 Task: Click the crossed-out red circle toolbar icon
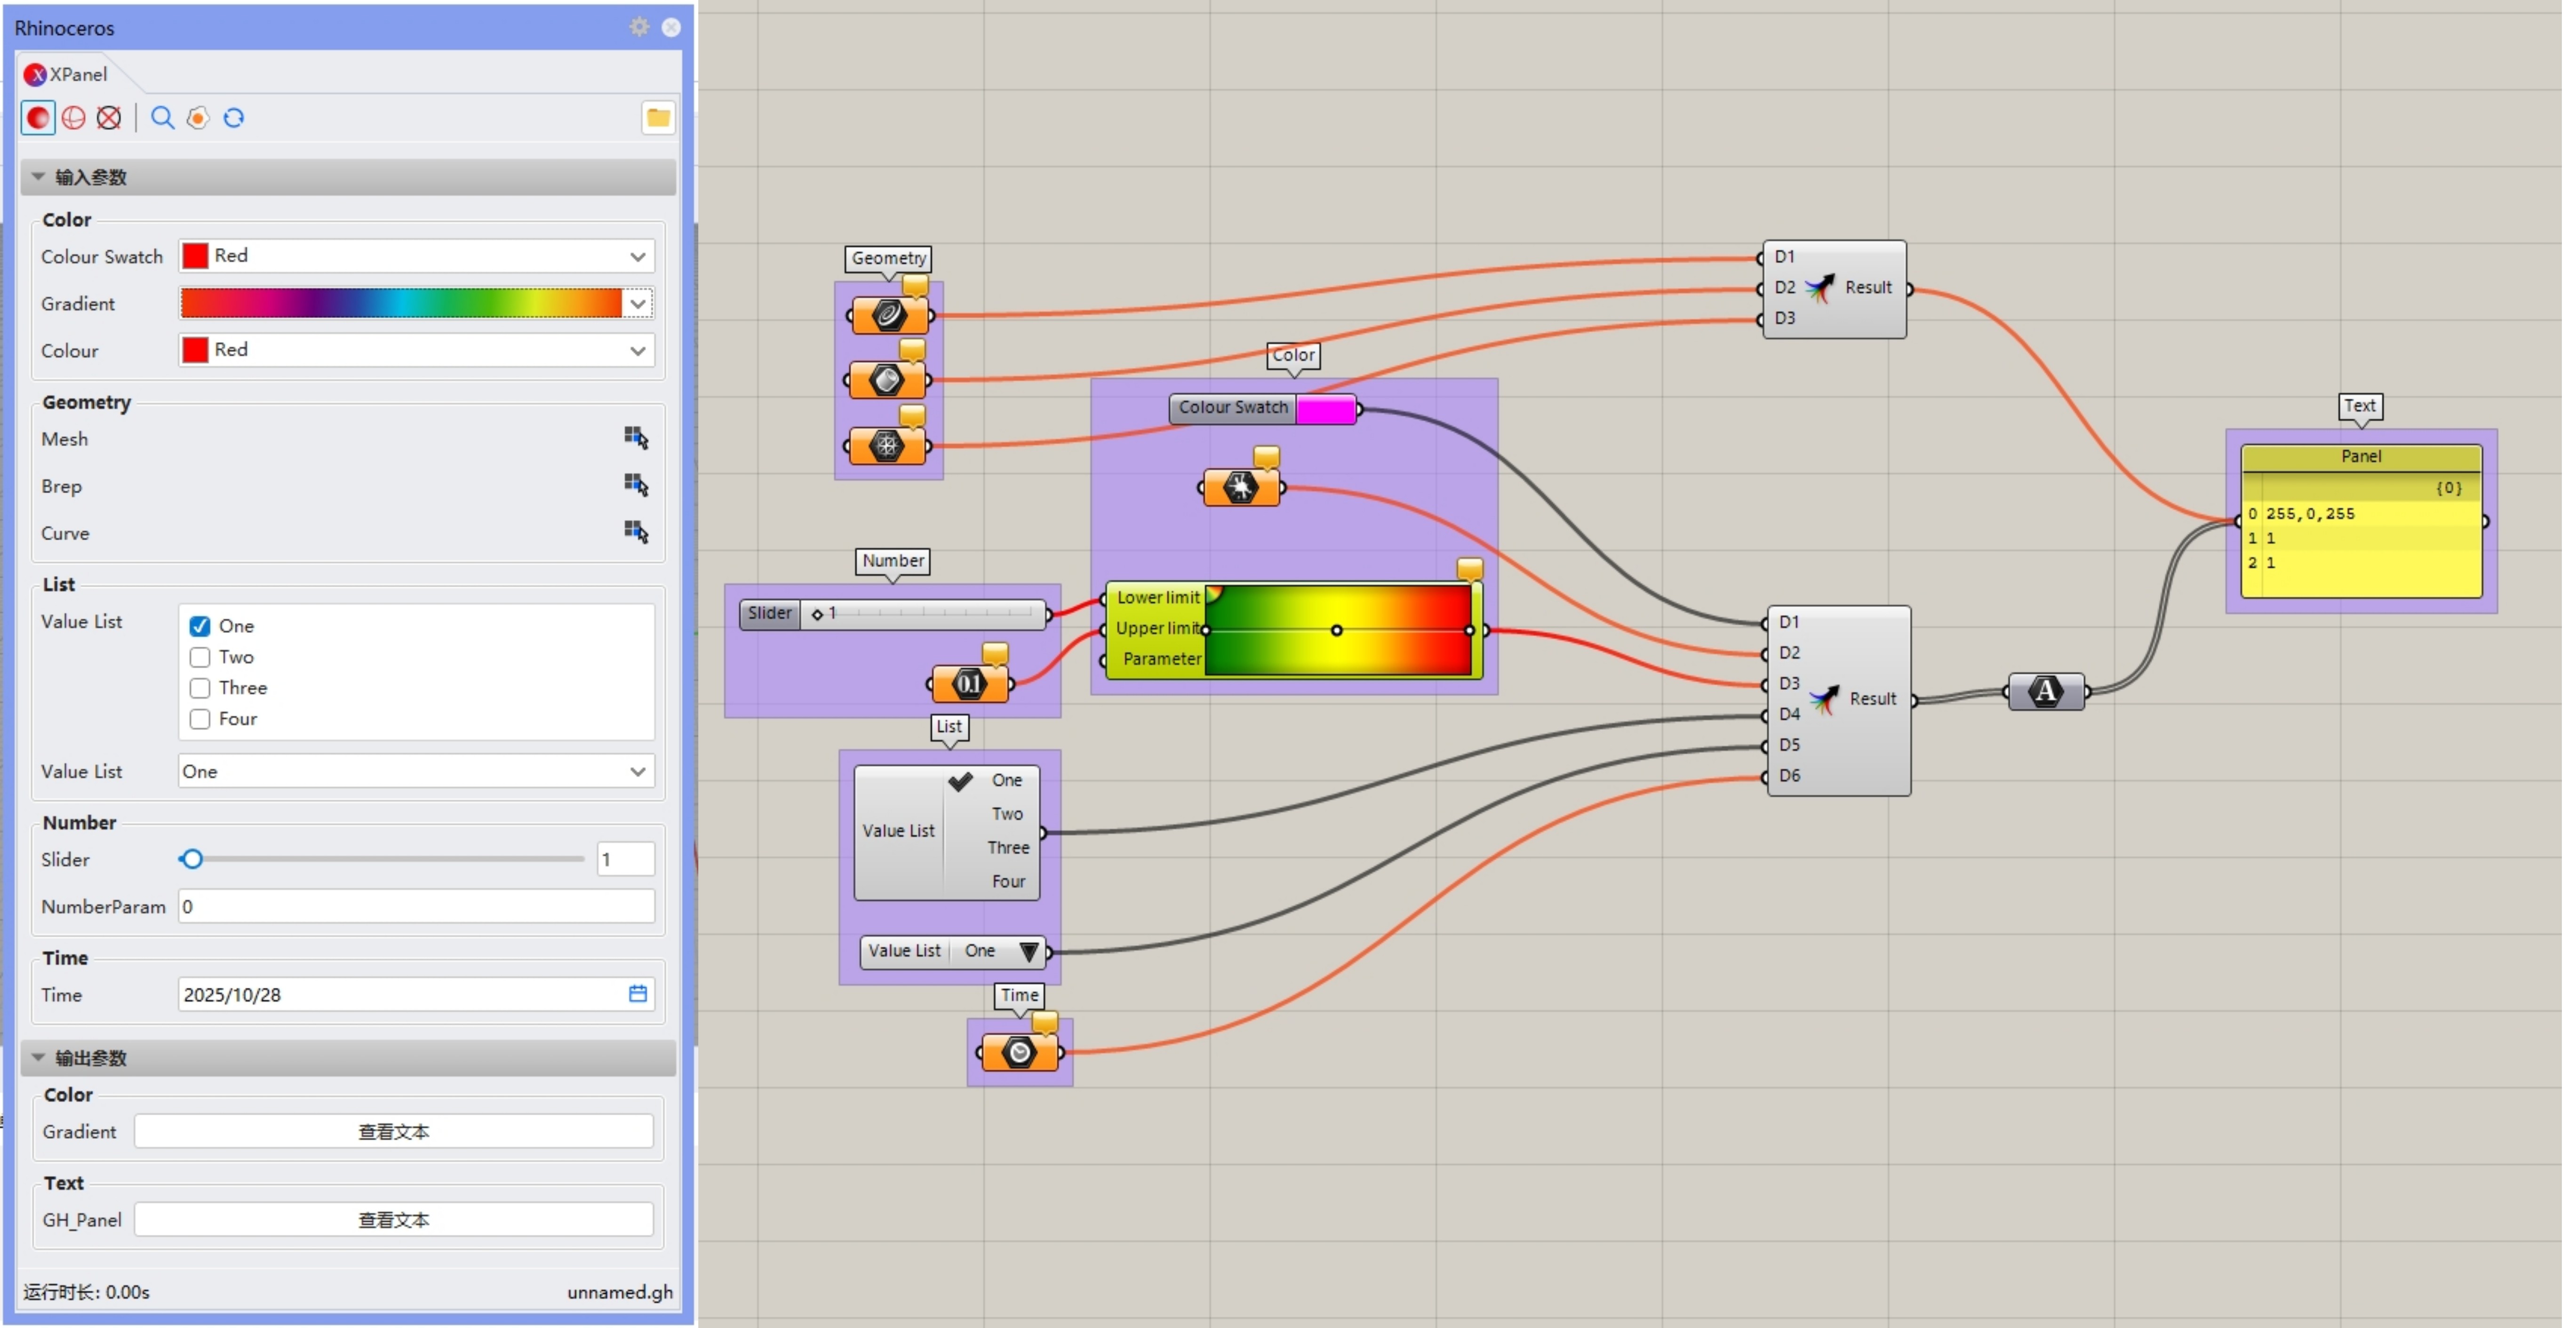[x=109, y=118]
